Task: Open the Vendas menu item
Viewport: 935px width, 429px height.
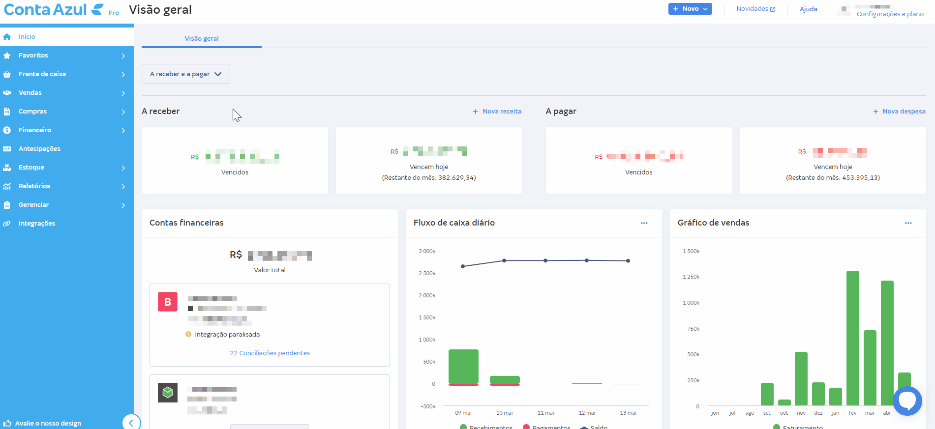Action: [x=67, y=93]
